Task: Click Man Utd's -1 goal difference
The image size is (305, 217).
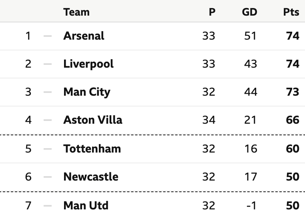Action: click(x=251, y=206)
